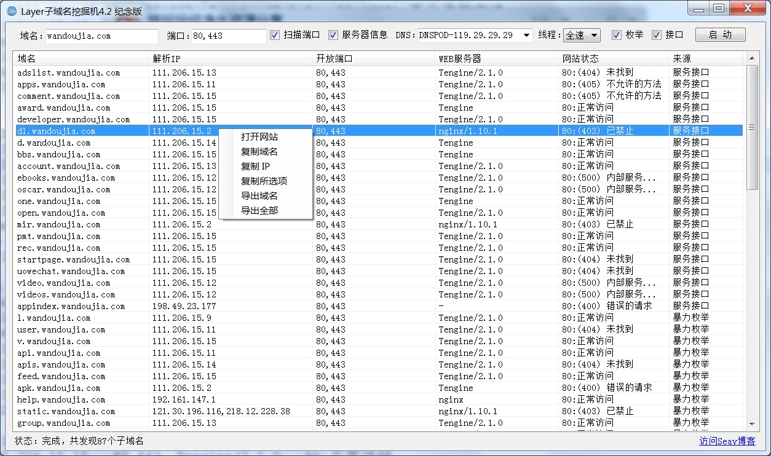This screenshot has height=456, width=771.
Task: Select the uowechat.wandoujia.com row
Action: [x=378, y=271]
